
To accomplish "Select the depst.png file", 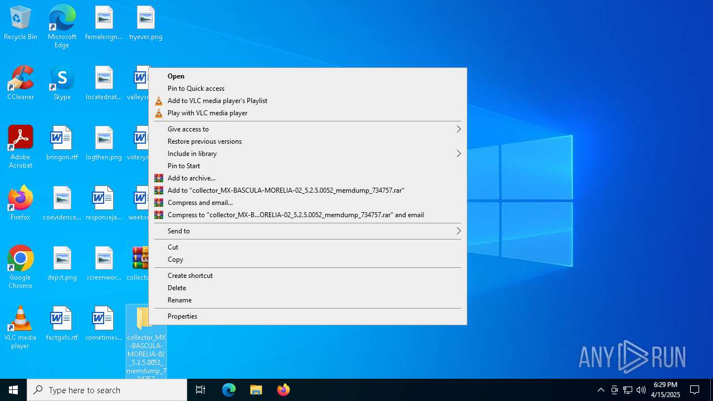I will [x=62, y=264].
